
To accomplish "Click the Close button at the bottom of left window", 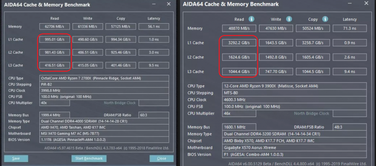I will click(161, 159).
